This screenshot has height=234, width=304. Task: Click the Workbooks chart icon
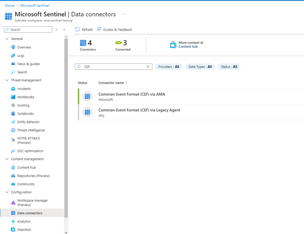click(x=13, y=97)
